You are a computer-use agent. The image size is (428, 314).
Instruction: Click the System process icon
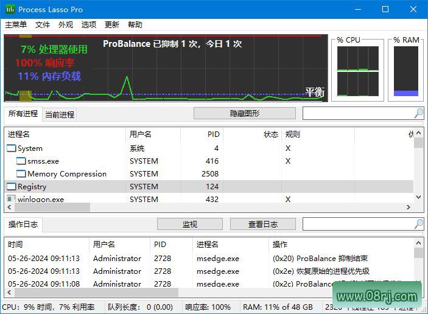11,148
